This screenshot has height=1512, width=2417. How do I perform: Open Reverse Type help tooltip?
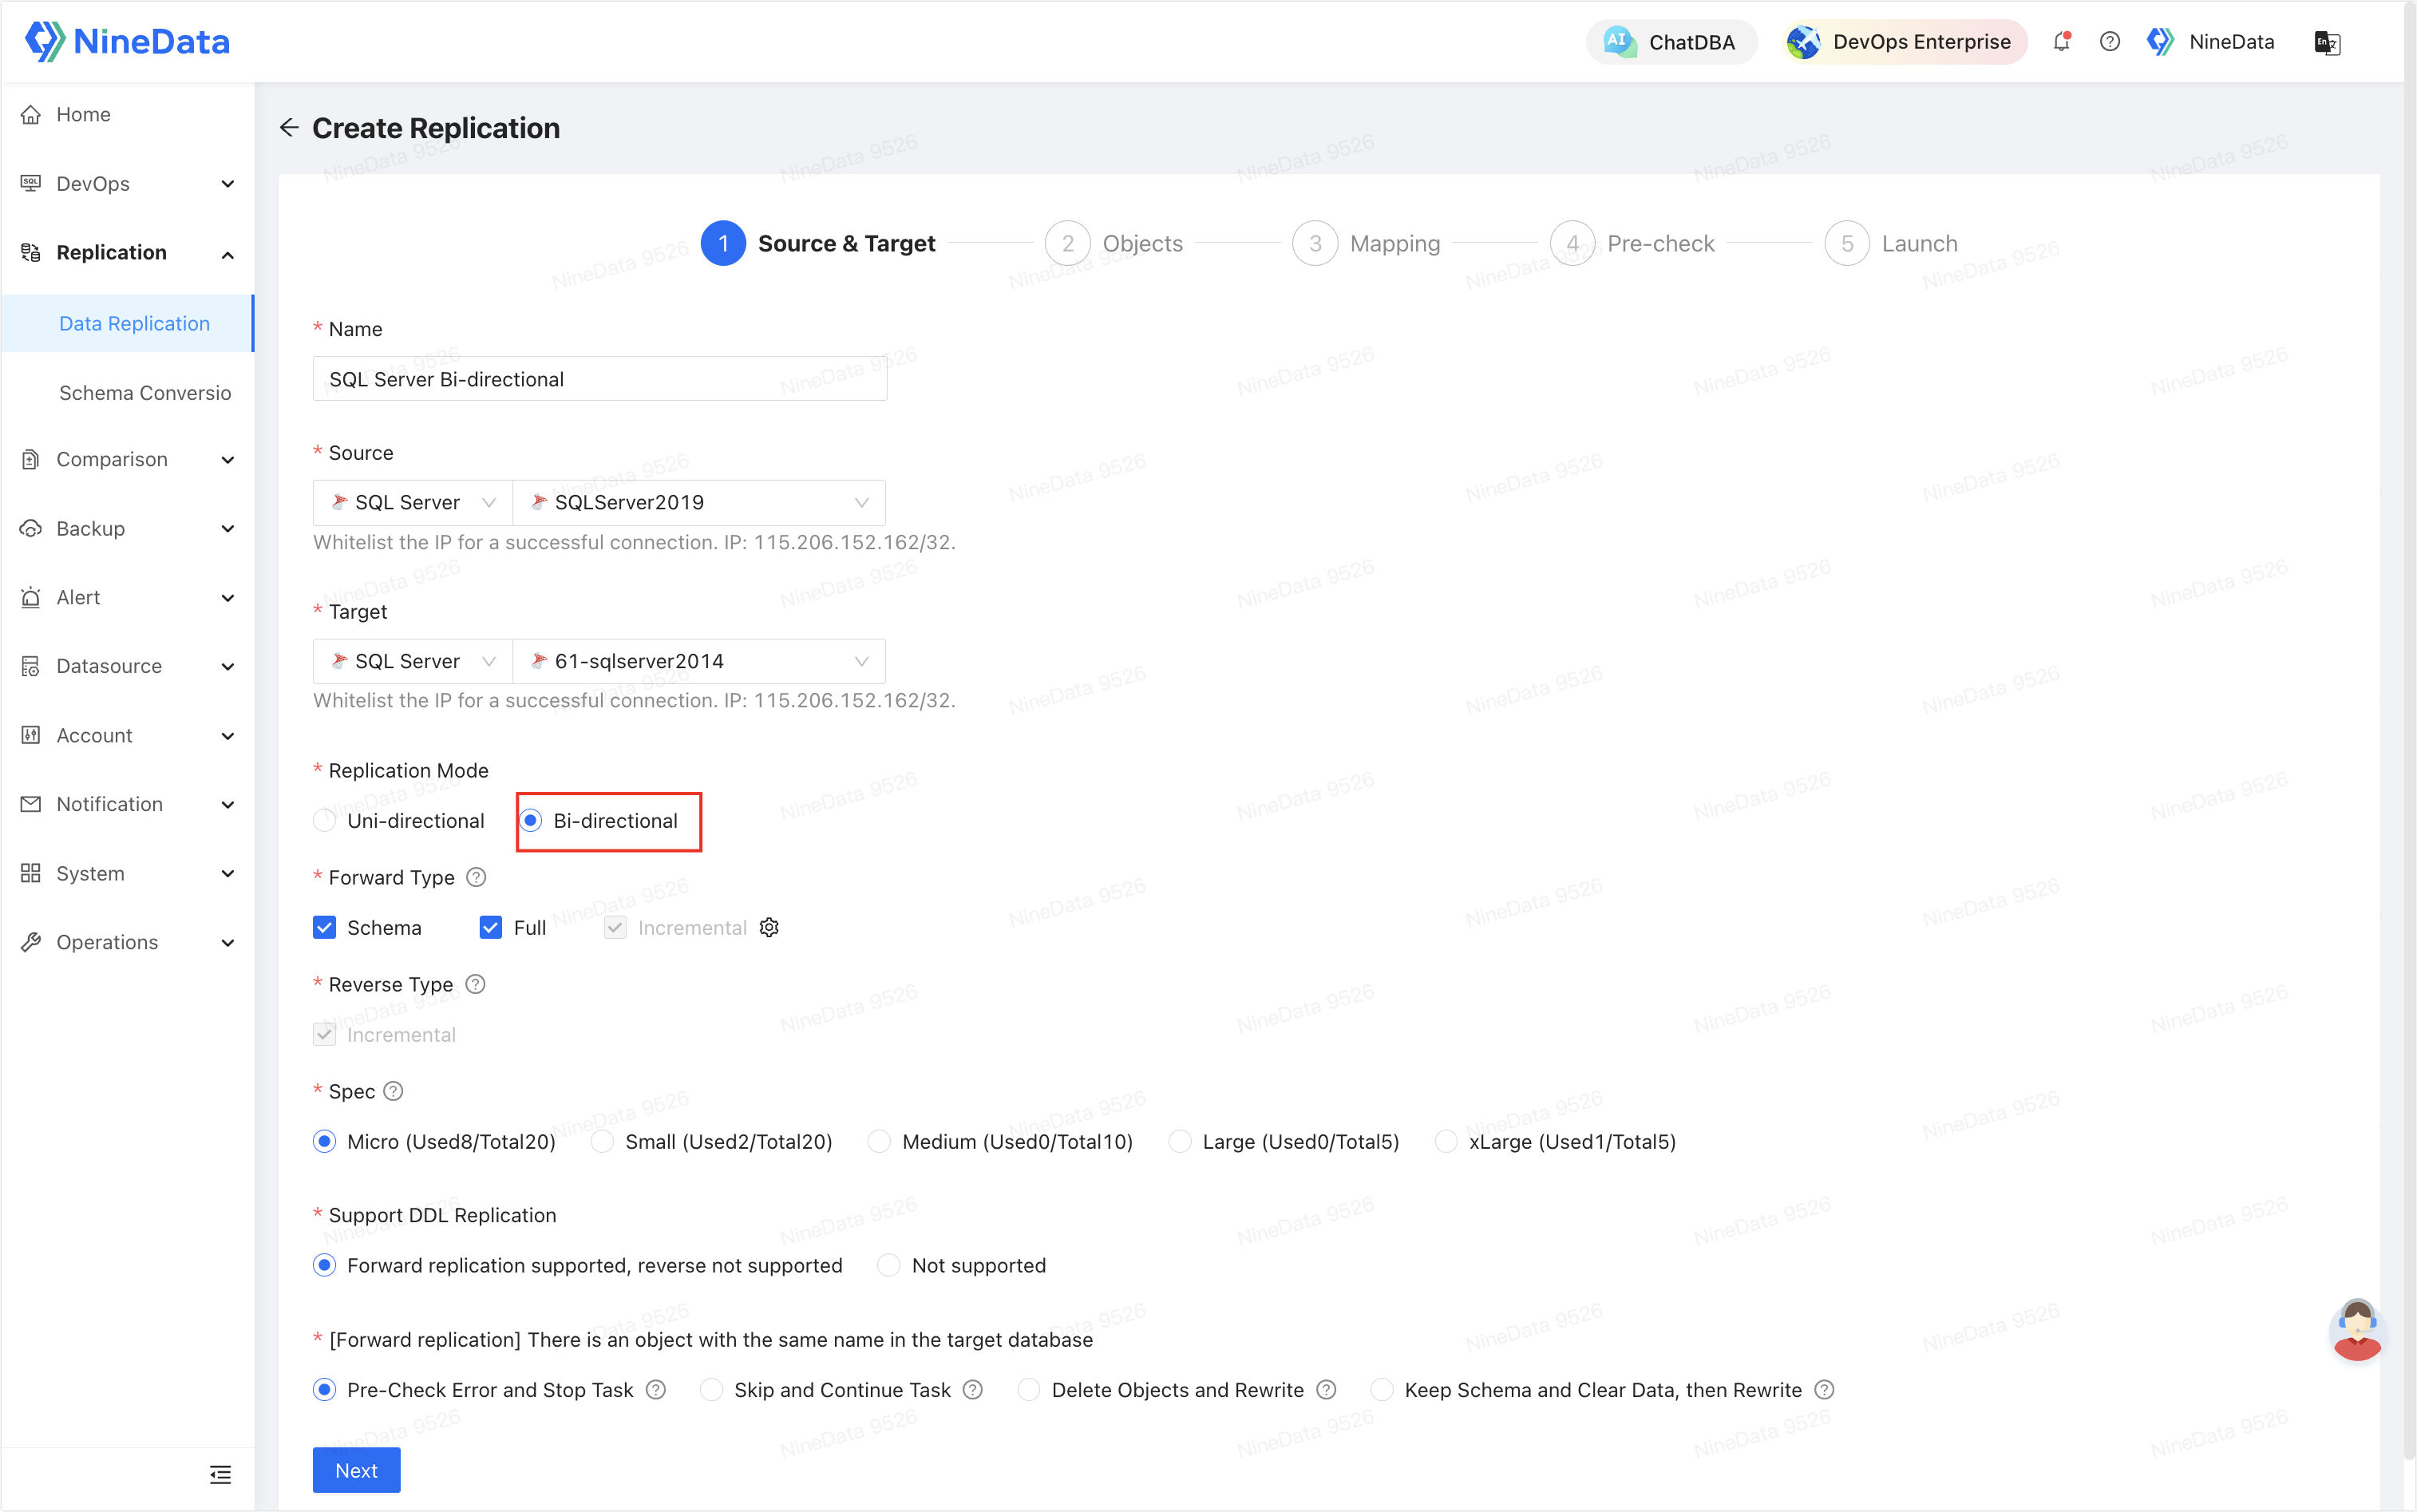(x=476, y=985)
